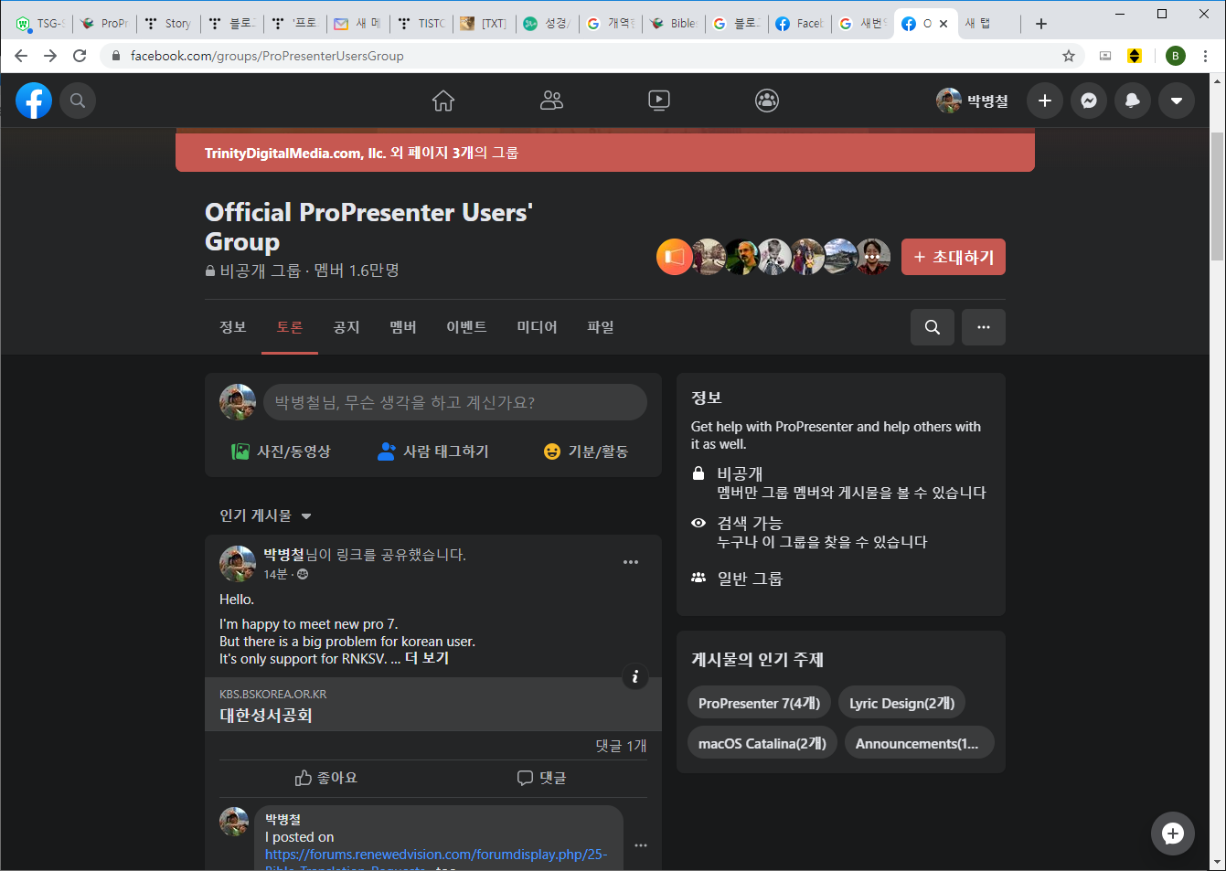Switch to the Bible browser tab
This screenshot has height=871, width=1226.
[674, 24]
